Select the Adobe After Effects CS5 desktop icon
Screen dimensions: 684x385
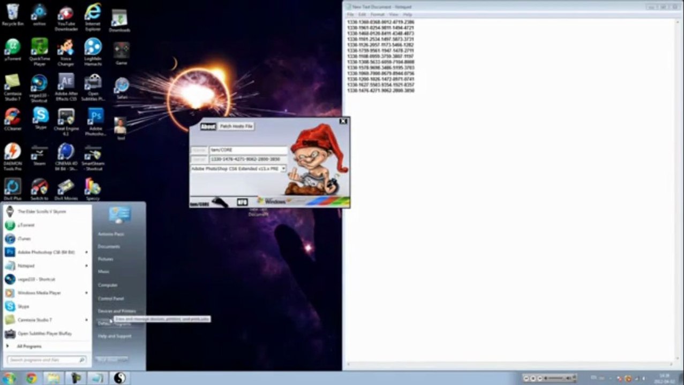66,87
